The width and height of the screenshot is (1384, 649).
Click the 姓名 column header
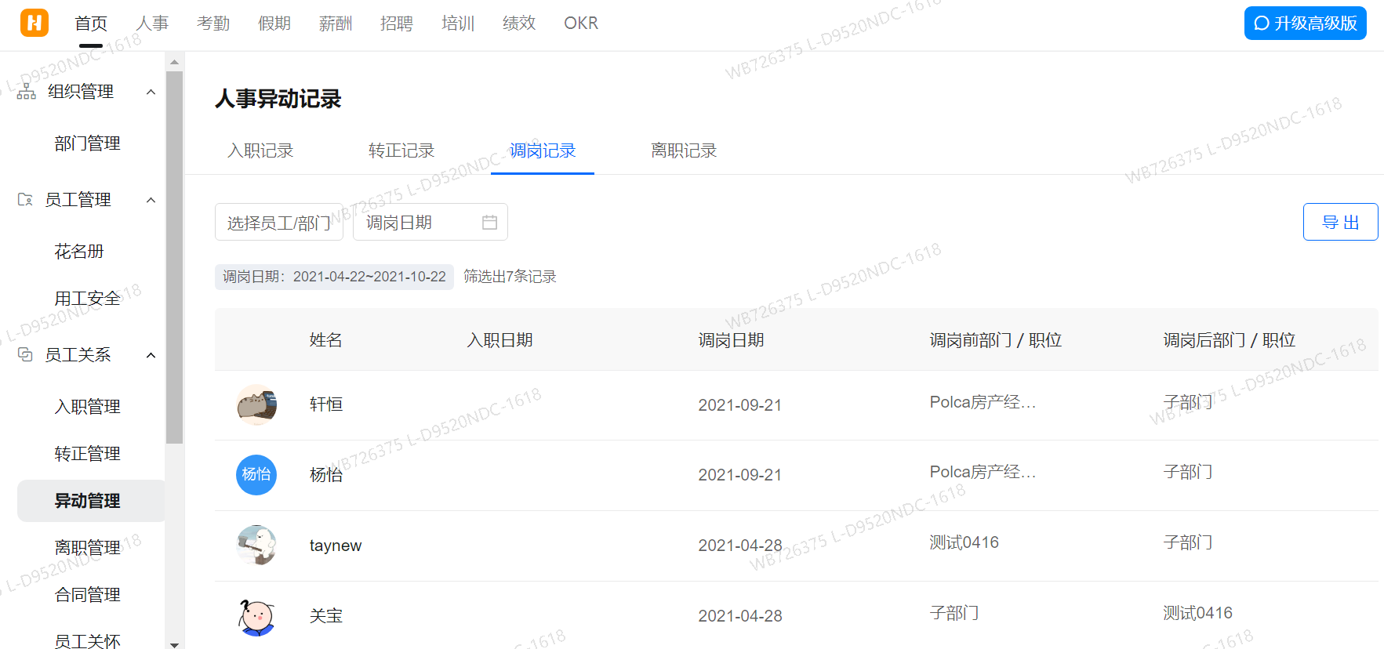[326, 340]
